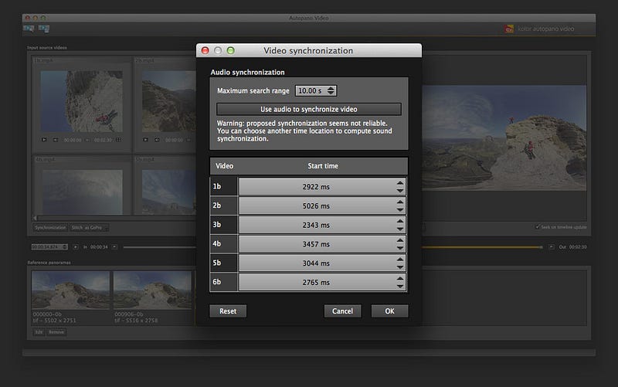Click the Reset button

point(228,311)
